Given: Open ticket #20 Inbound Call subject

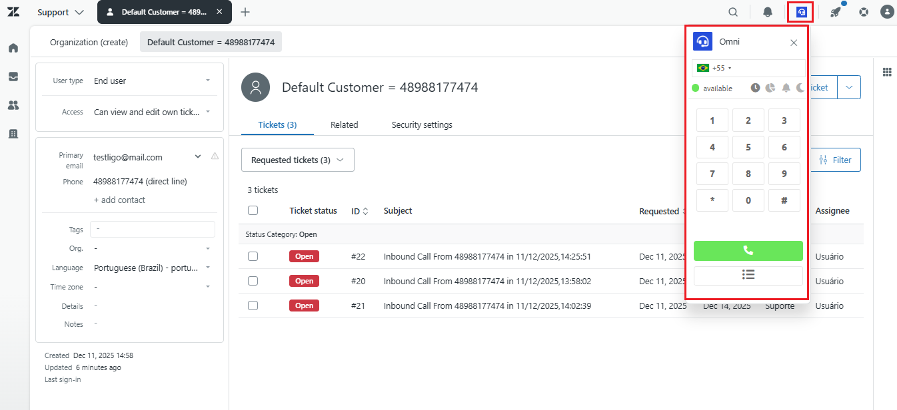Looking at the screenshot, I should (x=487, y=281).
